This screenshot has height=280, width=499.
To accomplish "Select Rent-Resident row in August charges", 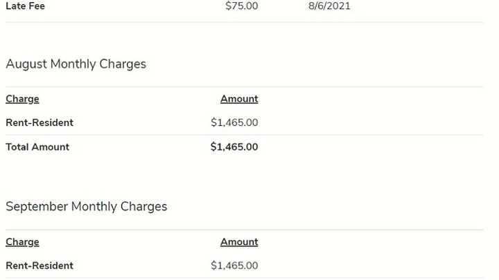I will click(x=245, y=122).
